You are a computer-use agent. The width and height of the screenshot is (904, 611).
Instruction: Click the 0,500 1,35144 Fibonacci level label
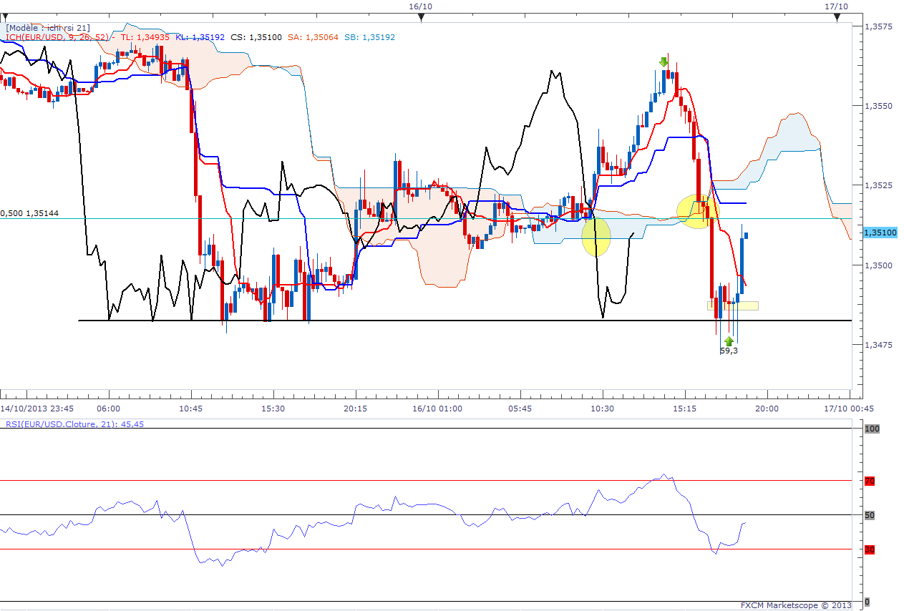tap(29, 213)
